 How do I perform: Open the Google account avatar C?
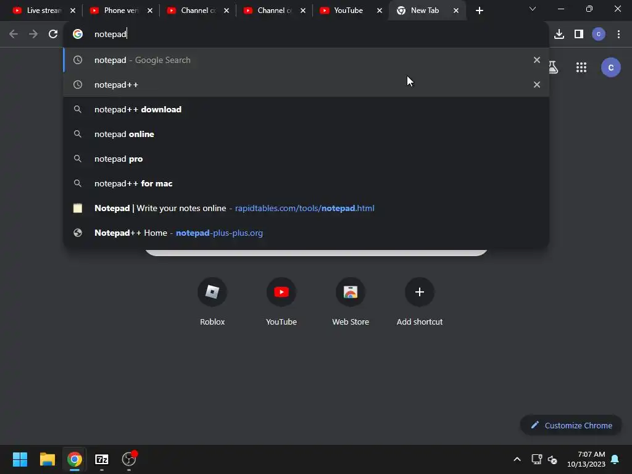coord(611,67)
